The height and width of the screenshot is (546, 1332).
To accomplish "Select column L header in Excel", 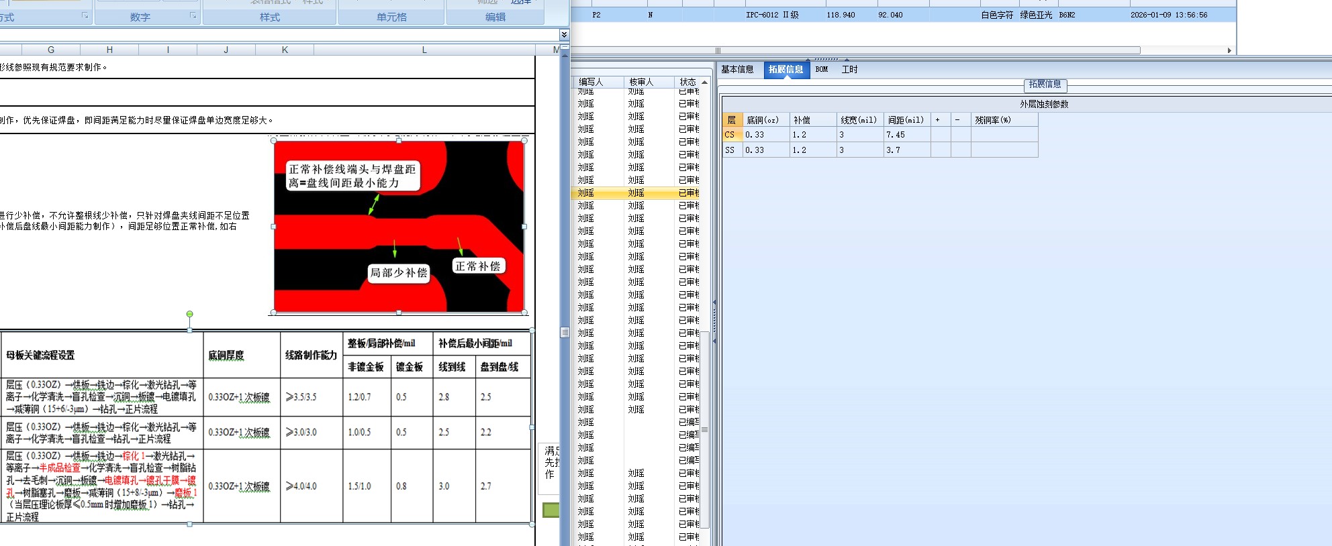I will (x=424, y=50).
